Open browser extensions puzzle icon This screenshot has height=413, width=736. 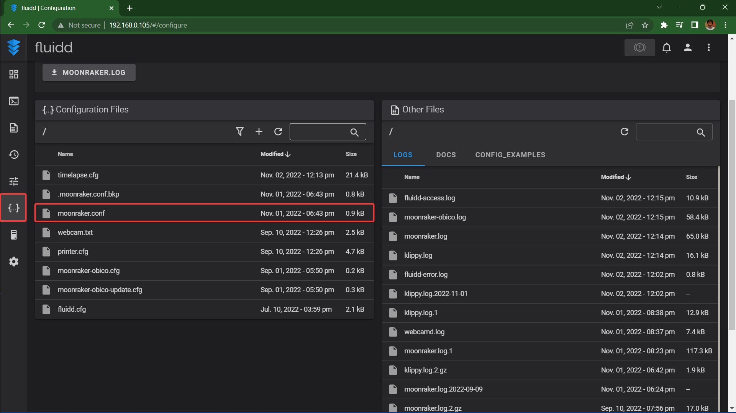point(664,25)
